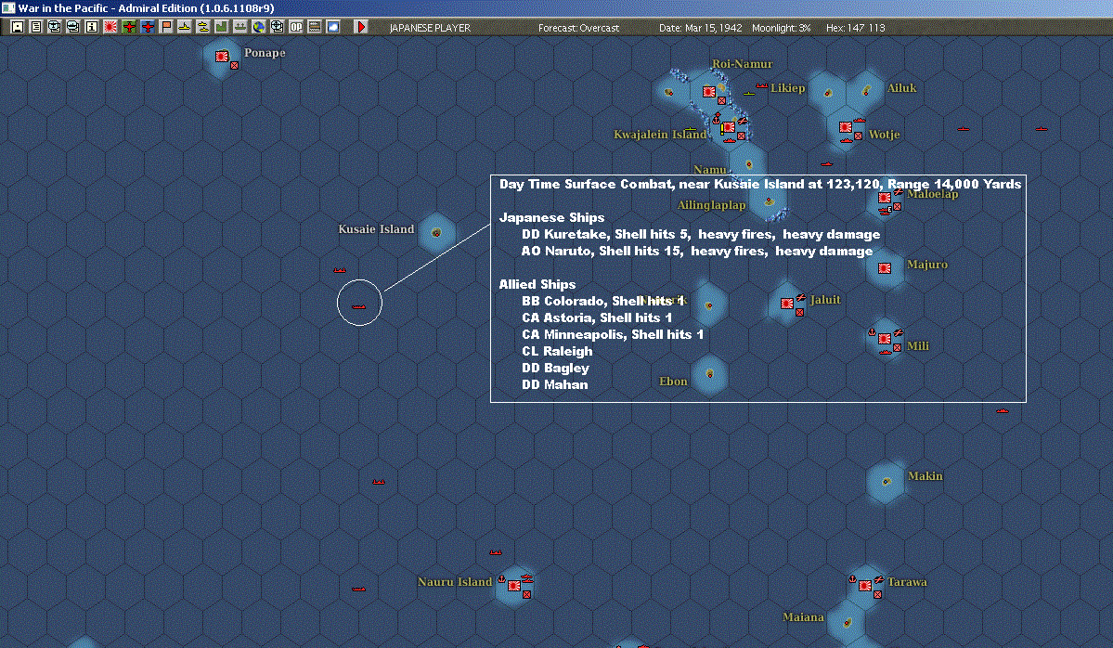Click the 'CA Minneapolis' report line
Screen dimensions: 1113x648
tap(613, 334)
